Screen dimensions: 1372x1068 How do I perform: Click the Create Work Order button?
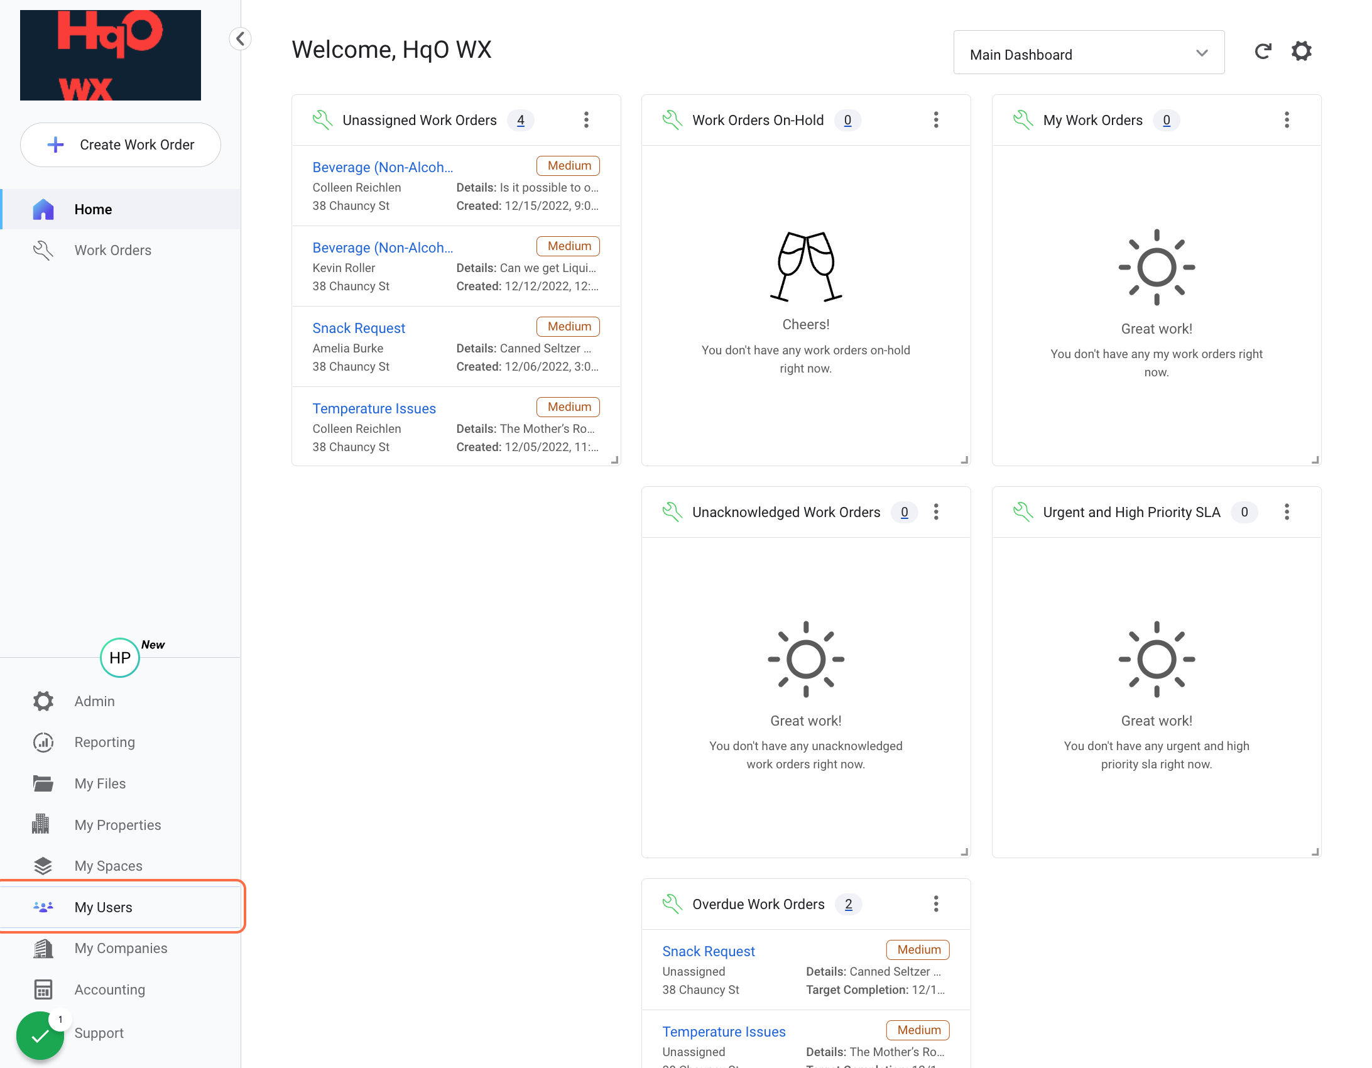point(121,144)
